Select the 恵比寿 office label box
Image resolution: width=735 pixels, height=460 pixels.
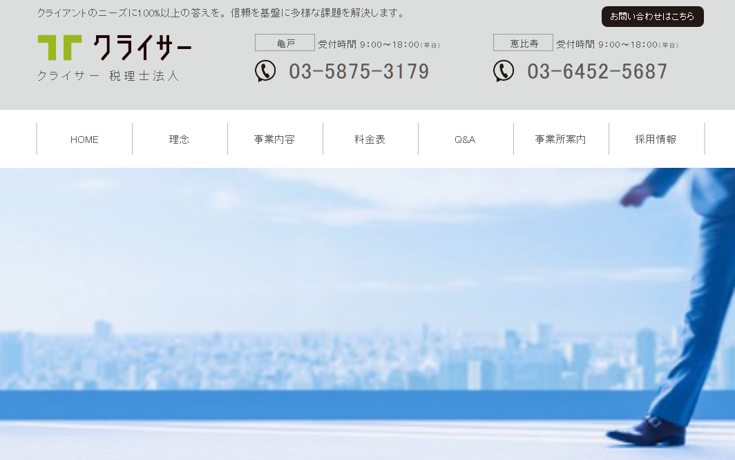(523, 43)
